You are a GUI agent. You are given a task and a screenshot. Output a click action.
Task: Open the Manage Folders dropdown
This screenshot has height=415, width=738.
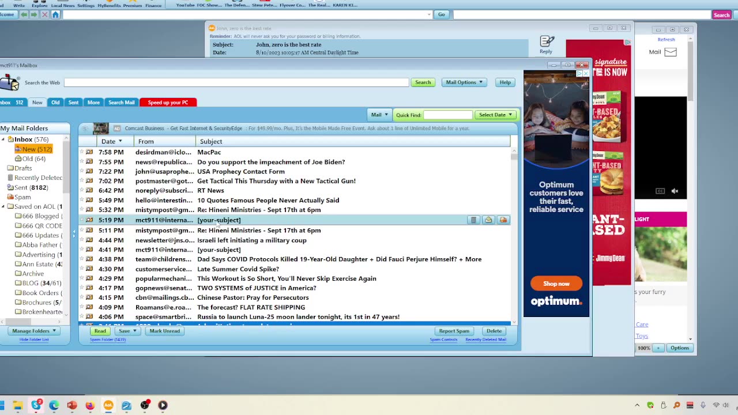point(34,331)
